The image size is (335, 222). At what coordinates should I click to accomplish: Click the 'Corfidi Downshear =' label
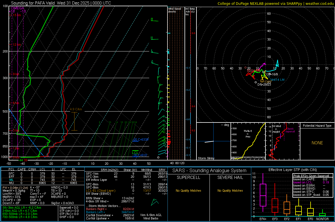tap(100, 215)
